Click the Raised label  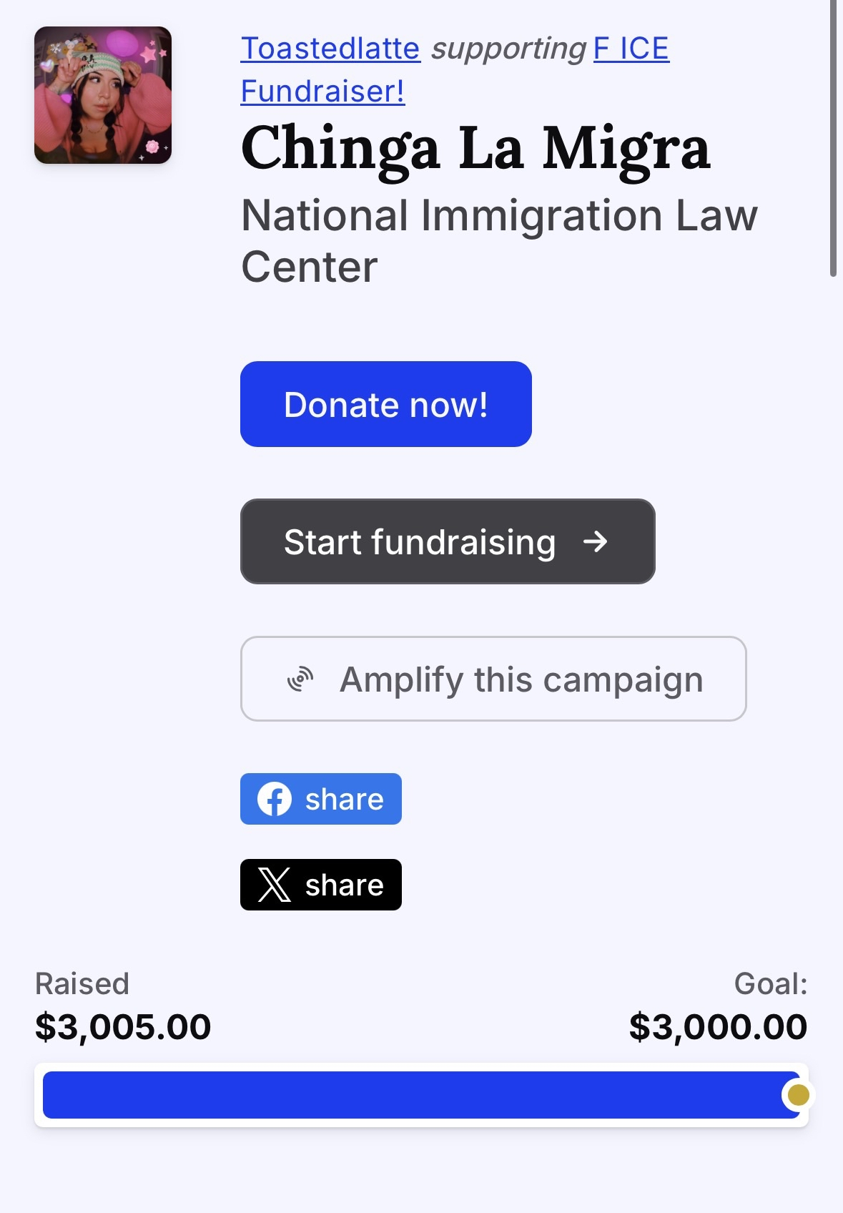click(82, 984)
